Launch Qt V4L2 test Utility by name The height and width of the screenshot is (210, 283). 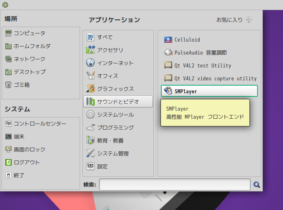pos(203,65)
